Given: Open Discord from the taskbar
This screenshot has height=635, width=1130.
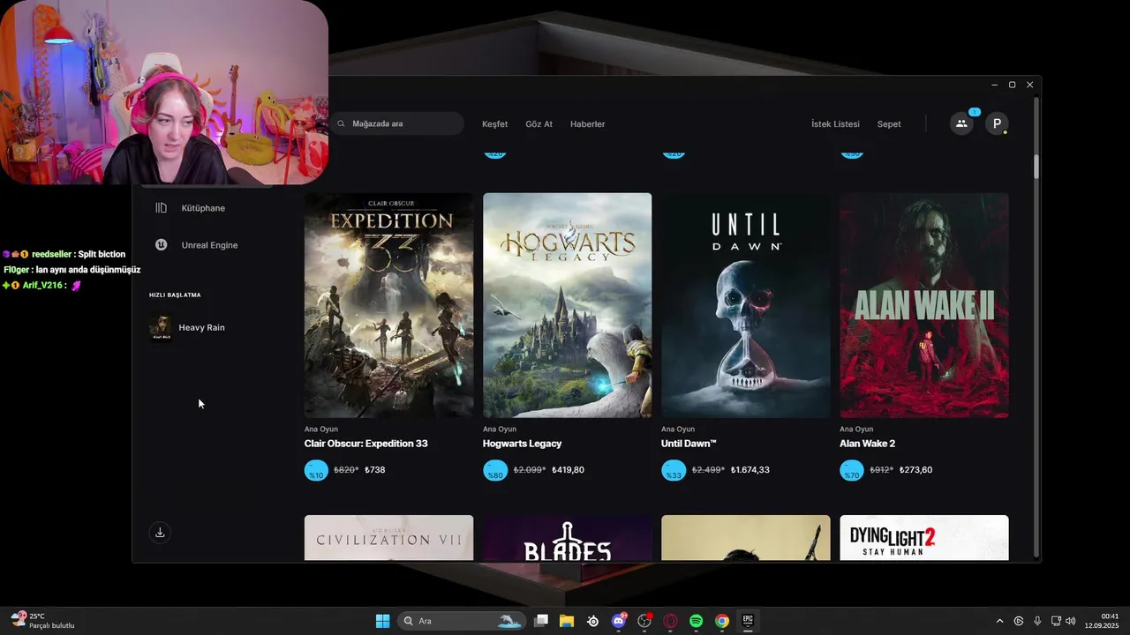Looking at the screenshot, I should click(x=619, y=621).
